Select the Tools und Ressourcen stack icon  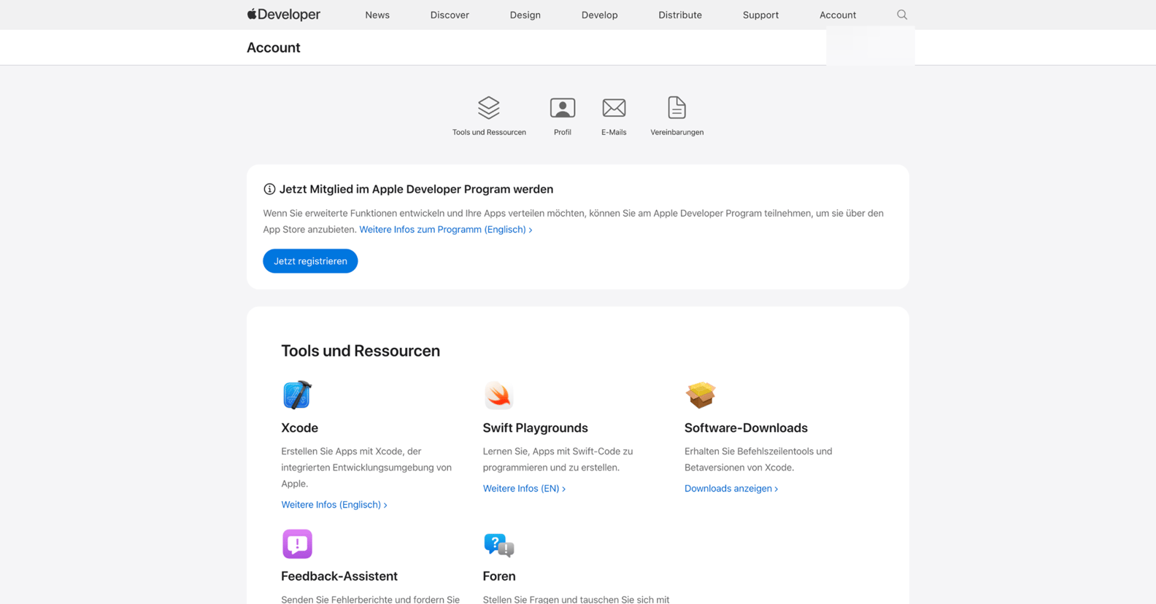click(x=489, y=108)
